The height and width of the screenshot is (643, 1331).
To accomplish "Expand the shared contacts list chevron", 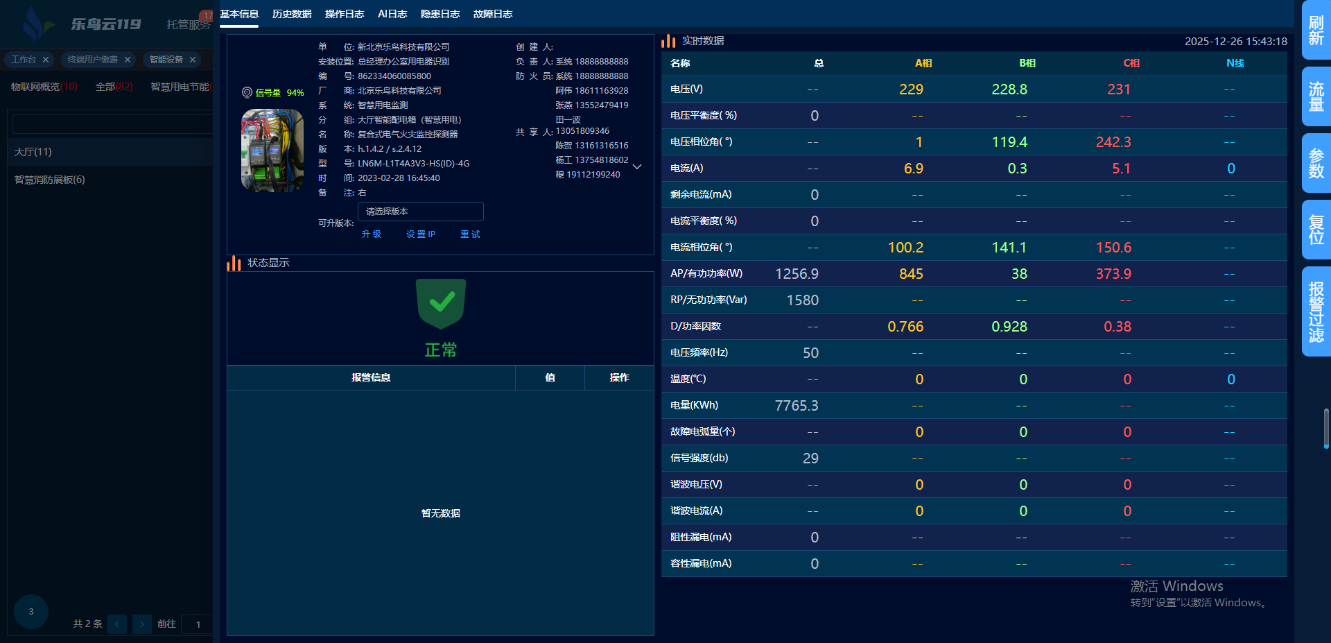I will tap(637, 166).
